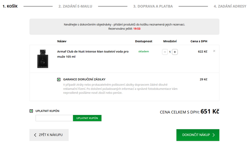
Task: Remove Armaf Club de Nuit from cart
Action: [x=214, y=51]
